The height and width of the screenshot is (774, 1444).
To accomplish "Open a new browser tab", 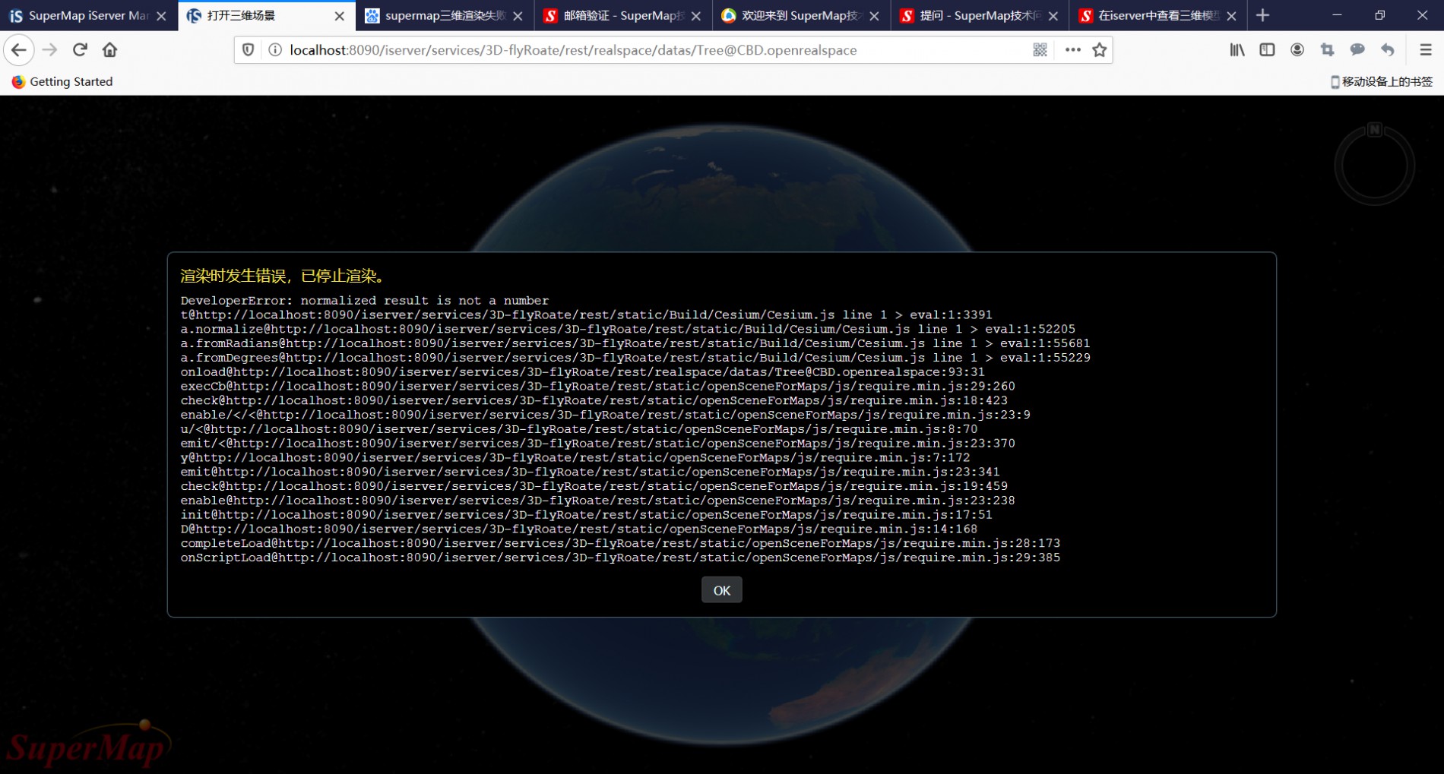I will point(1263,15).
